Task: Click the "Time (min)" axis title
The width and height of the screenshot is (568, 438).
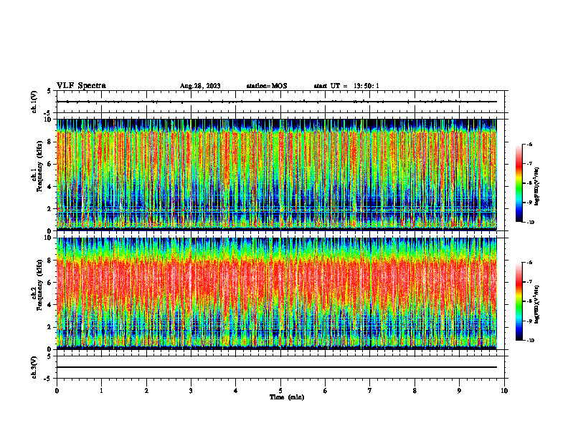Action: 287,397
